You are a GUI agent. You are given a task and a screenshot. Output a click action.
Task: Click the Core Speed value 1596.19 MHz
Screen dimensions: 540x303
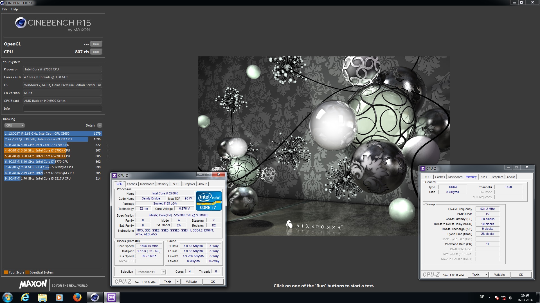(149, 246)
